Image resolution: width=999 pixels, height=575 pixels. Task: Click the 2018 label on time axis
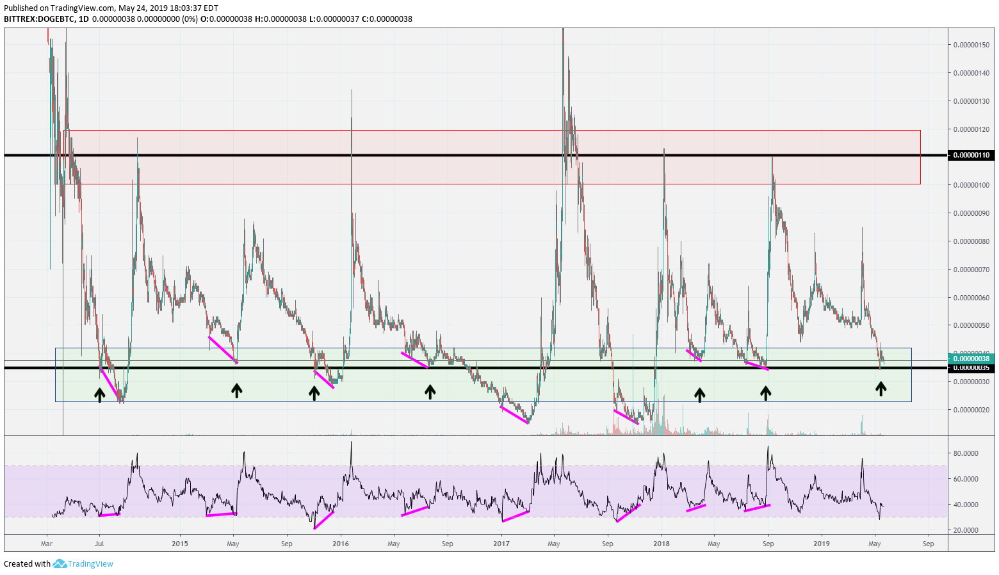[662, 544]
